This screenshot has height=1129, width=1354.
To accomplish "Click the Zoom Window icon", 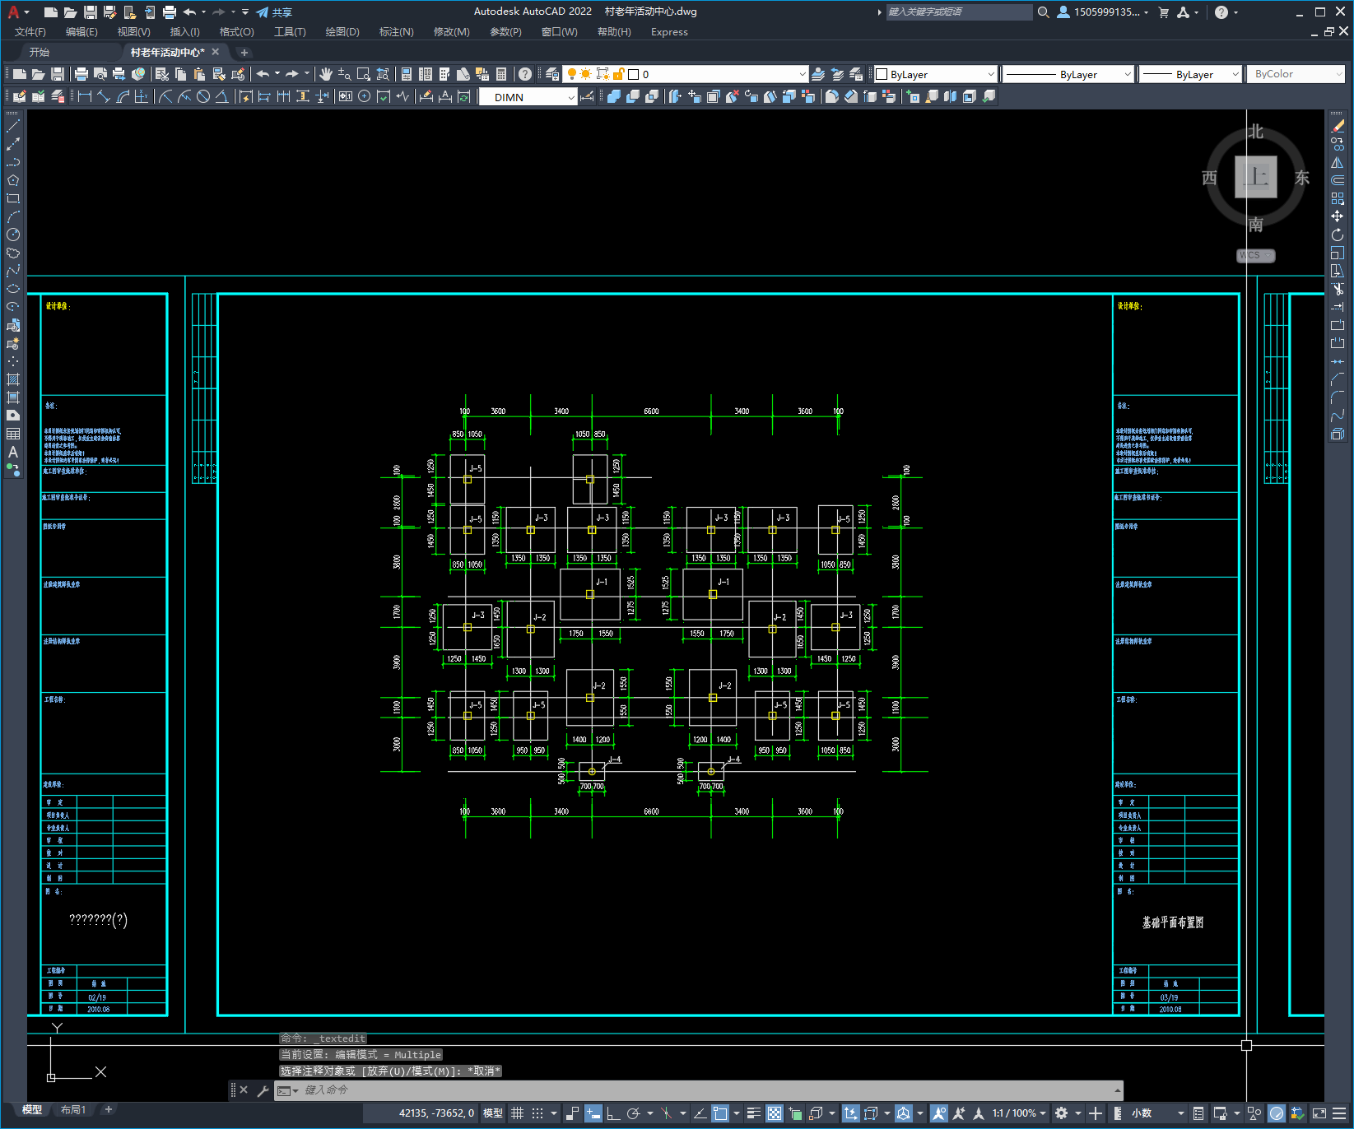I will click(x=363, y=74).
